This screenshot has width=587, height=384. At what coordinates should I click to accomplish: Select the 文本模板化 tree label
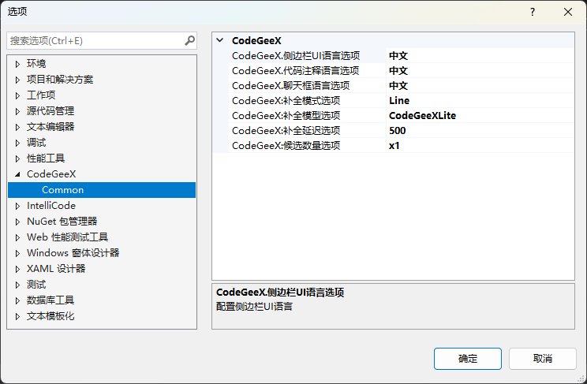point(50,316)
